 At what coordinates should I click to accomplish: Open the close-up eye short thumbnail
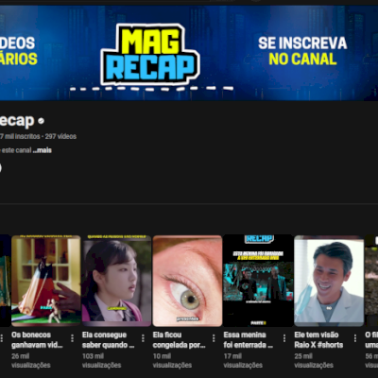[187, 281]
